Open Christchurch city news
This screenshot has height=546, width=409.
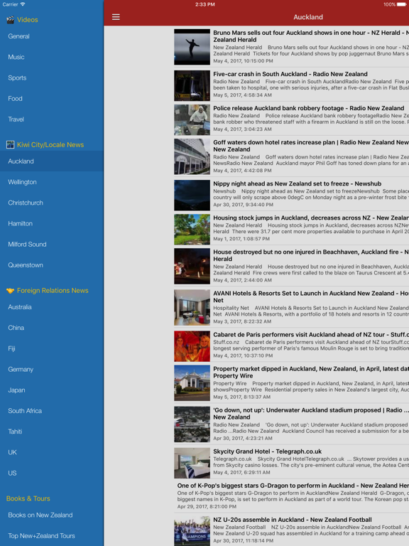52,203
